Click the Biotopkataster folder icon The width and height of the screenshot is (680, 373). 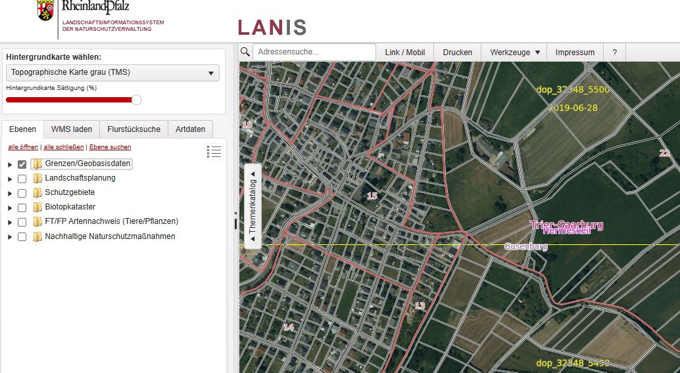(37, 208)
